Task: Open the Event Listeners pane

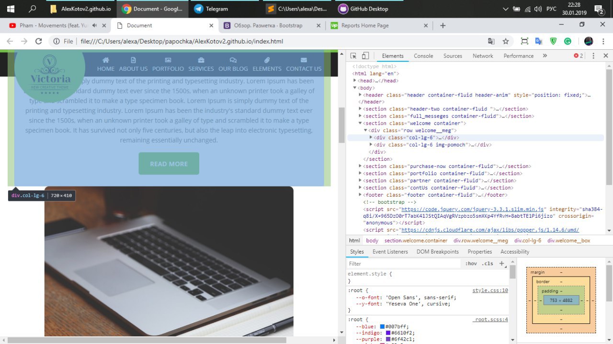Action: click(x=390, y=252)
